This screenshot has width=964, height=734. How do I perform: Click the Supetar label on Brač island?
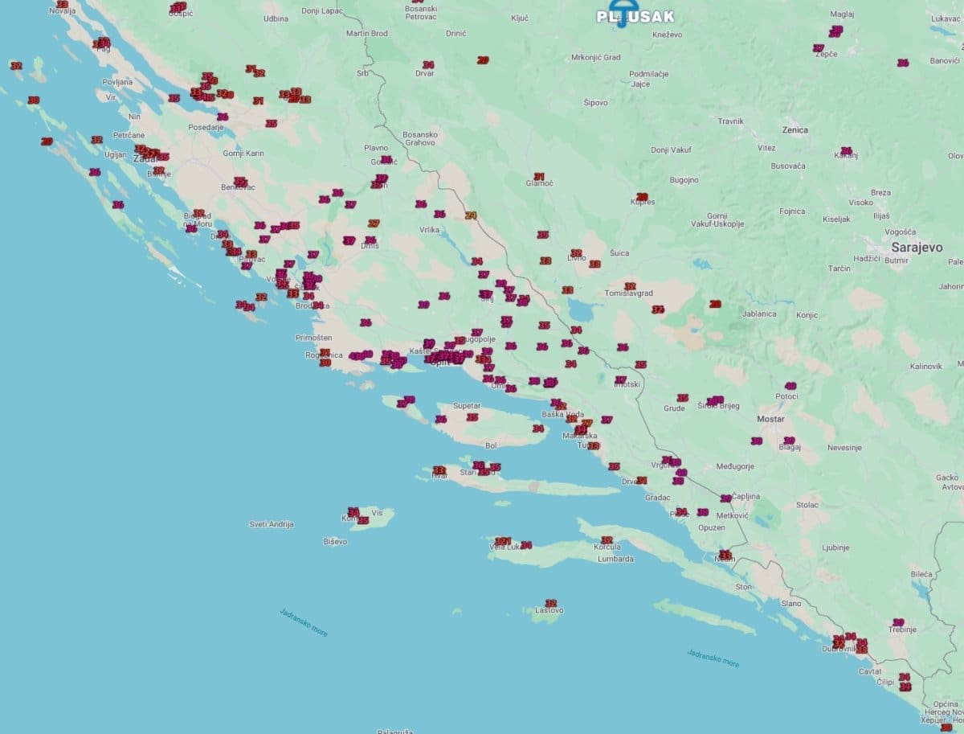467,407
